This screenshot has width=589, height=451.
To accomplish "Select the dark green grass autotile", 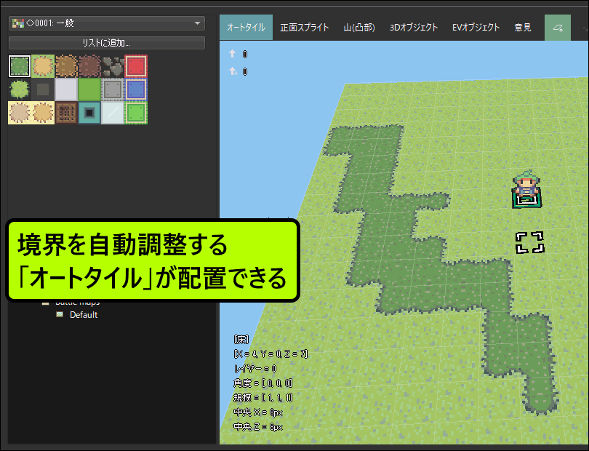I will [x=20, y=66].
